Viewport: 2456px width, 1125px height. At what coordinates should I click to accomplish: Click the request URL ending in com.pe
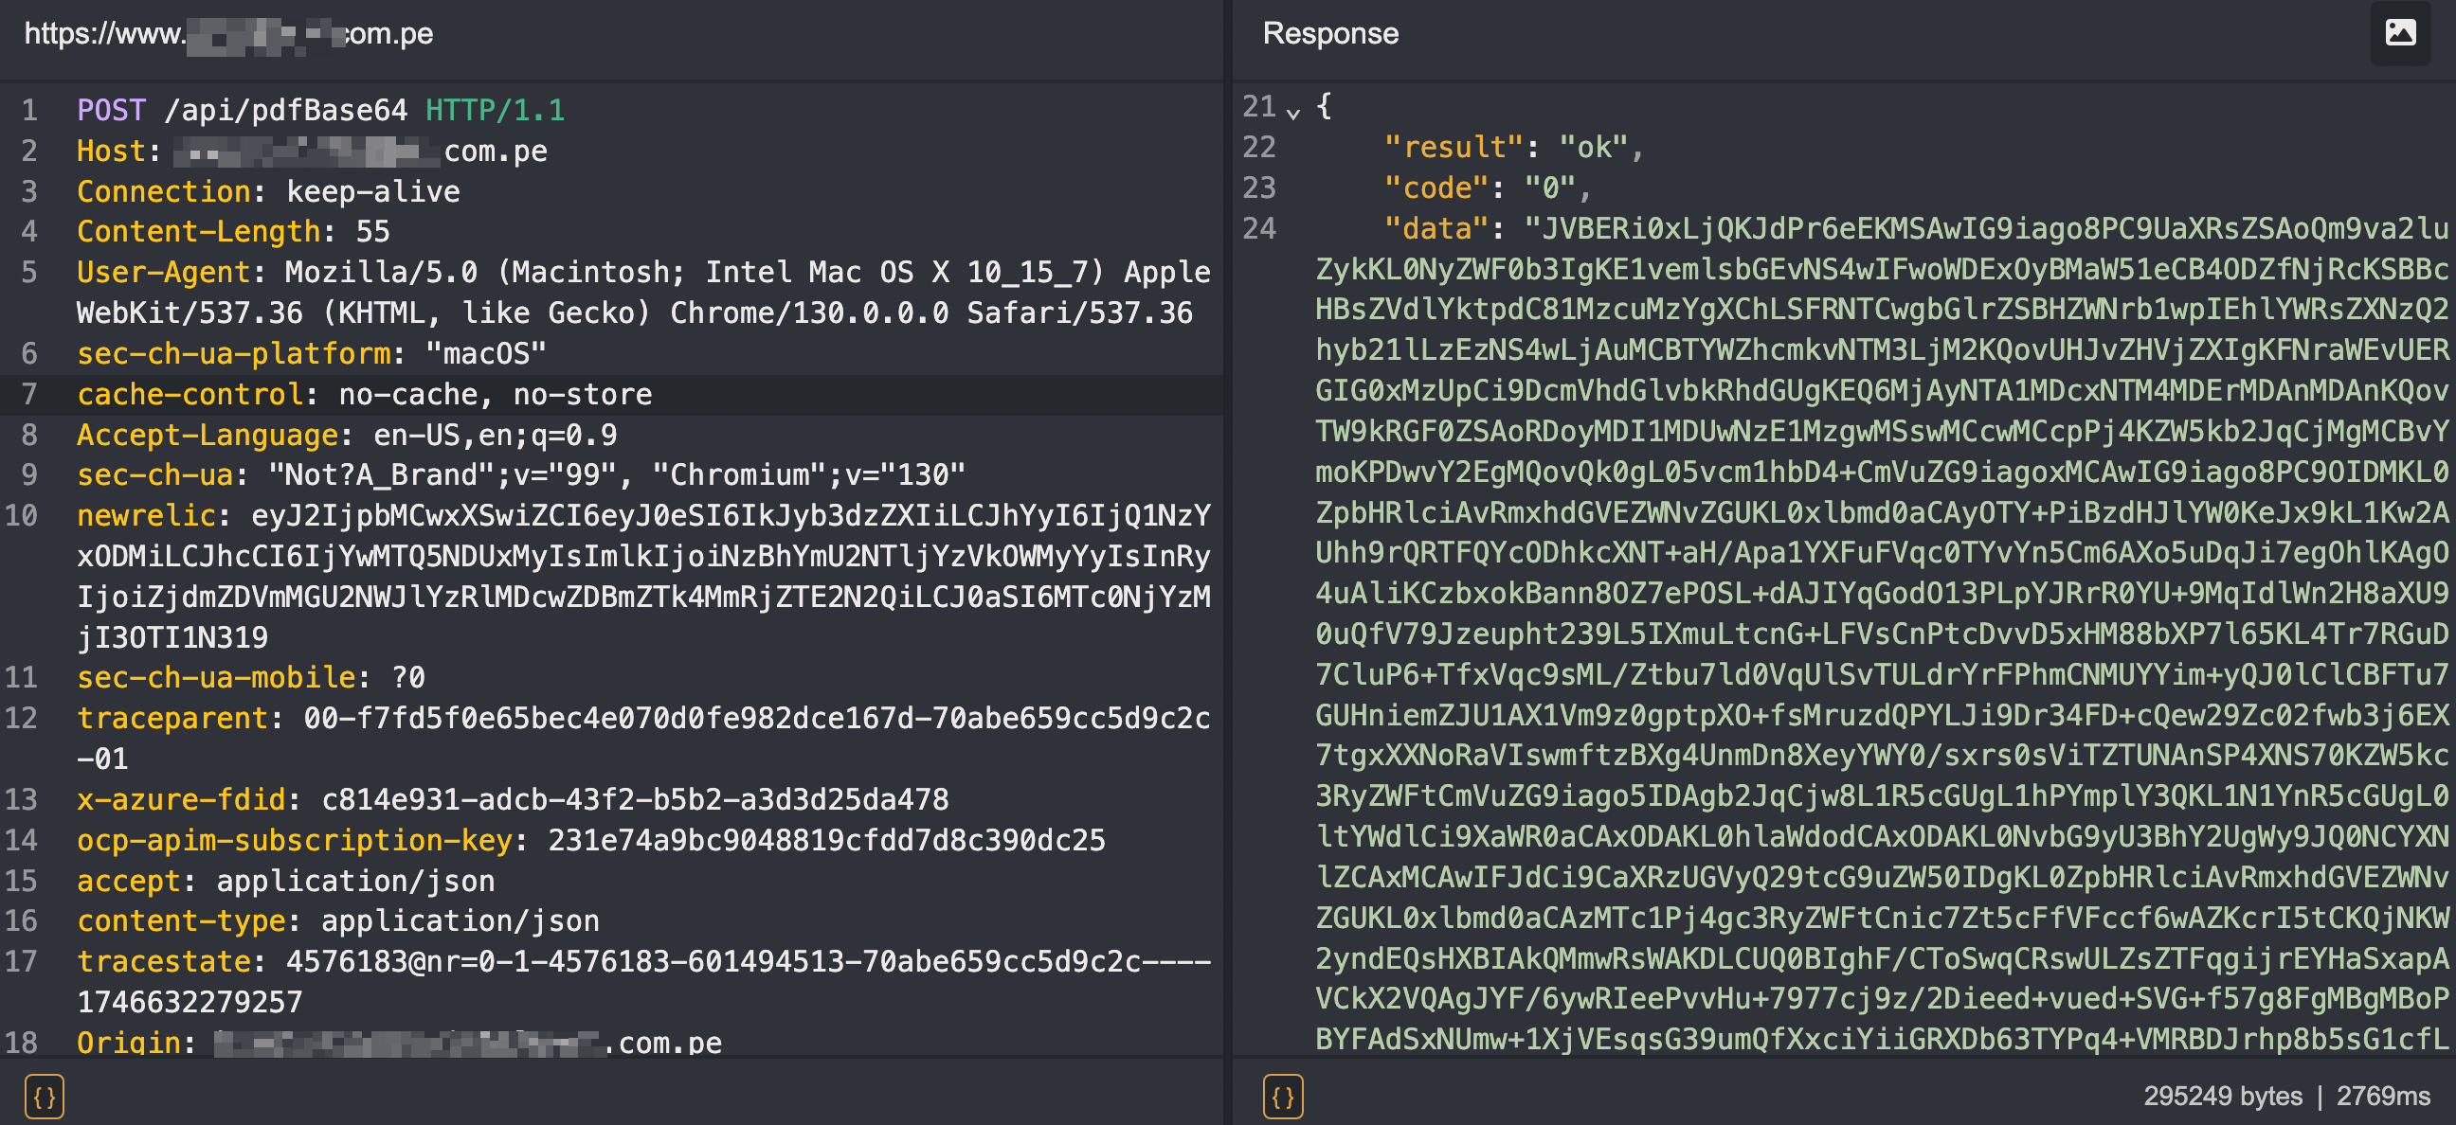(228, 33)
